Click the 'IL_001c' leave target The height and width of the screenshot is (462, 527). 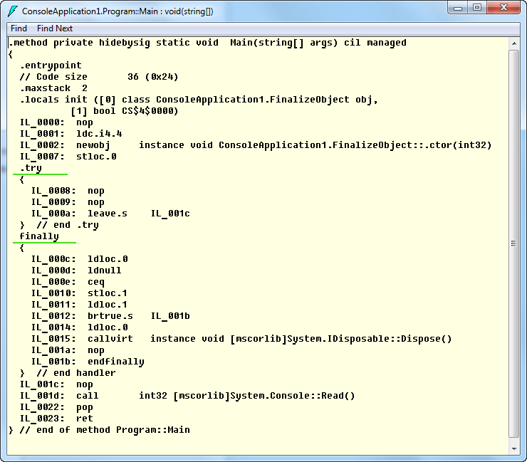(x=170, y=214)
